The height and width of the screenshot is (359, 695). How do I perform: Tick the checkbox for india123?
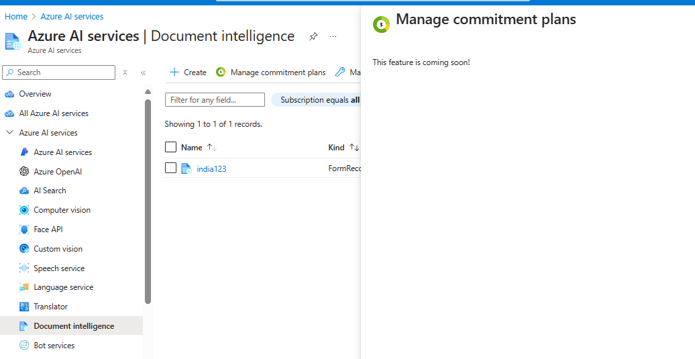(x=170, y=168)
